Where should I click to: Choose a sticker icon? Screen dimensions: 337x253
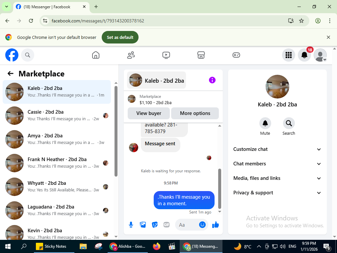tap(155, 225)
